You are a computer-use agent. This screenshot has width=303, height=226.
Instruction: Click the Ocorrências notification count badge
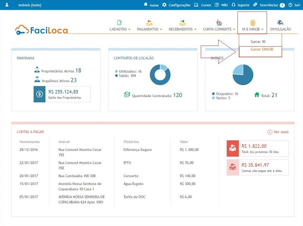coord(282,5)
